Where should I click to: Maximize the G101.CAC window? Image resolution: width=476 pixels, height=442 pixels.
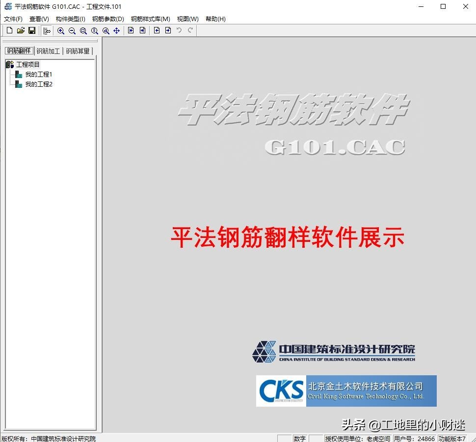(443, 6)
